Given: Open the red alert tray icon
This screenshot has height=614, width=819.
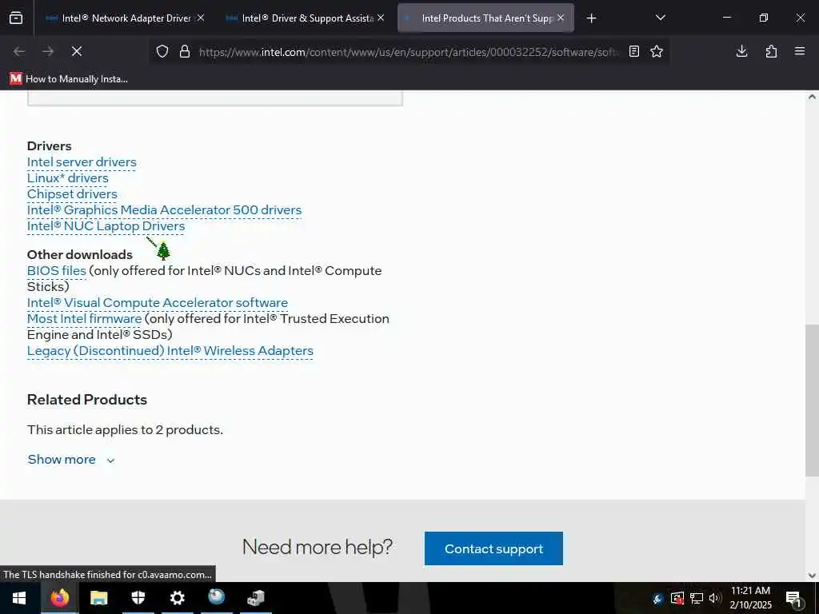Looking at the screenshot, I should pos(677,598).
